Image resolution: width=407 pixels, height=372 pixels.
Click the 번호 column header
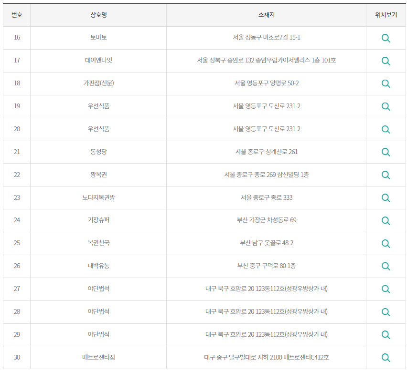[17, 15]
